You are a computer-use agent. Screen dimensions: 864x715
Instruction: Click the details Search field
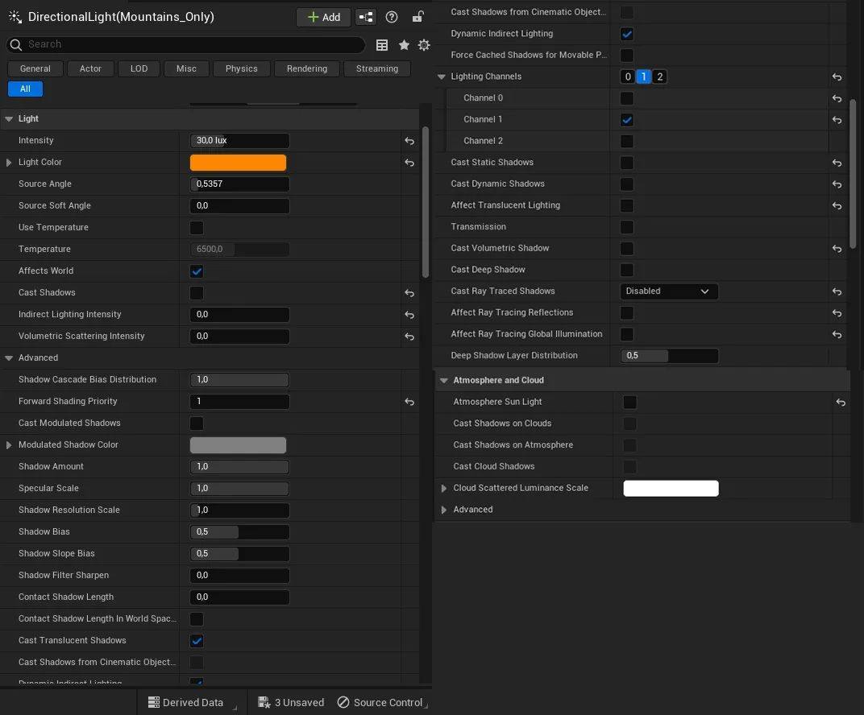[x=193, y=44]
